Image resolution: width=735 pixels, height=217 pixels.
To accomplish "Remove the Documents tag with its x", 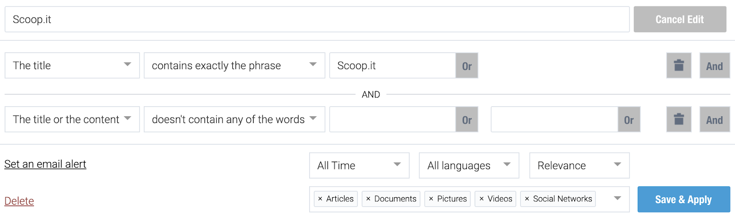I will (x=368, y=199).
